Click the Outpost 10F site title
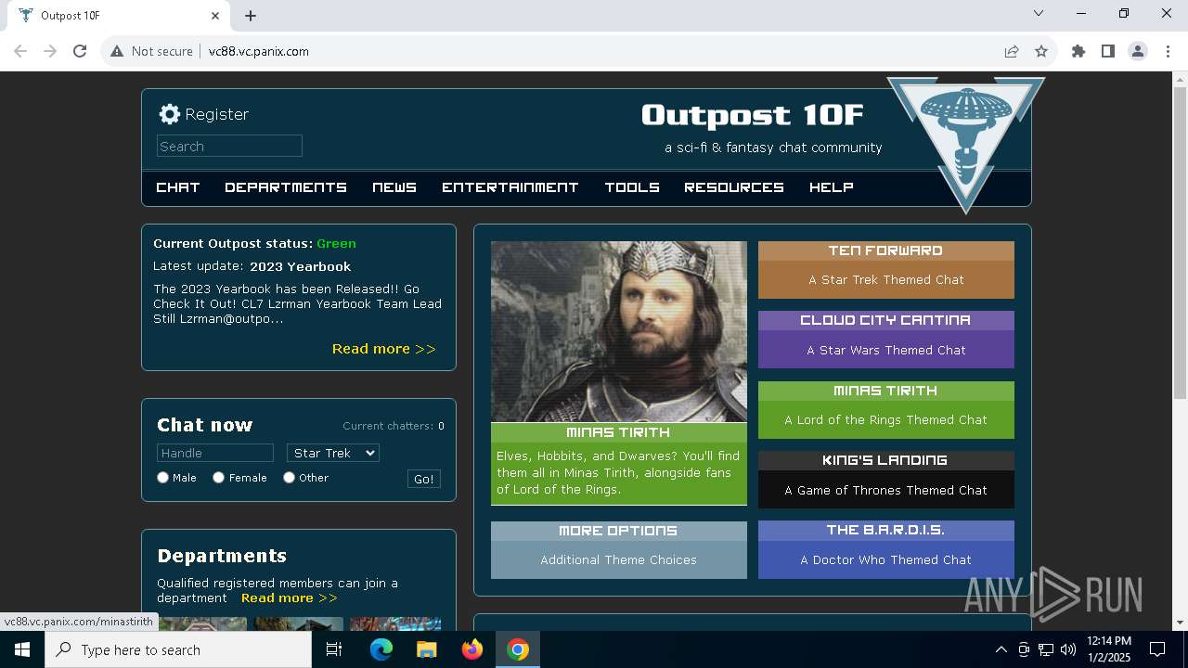The width and height of the screenshot is (1188, 668). [753, 115]
